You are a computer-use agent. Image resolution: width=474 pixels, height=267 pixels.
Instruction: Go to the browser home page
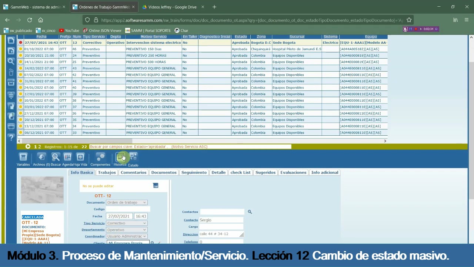[x=41, y=20]
